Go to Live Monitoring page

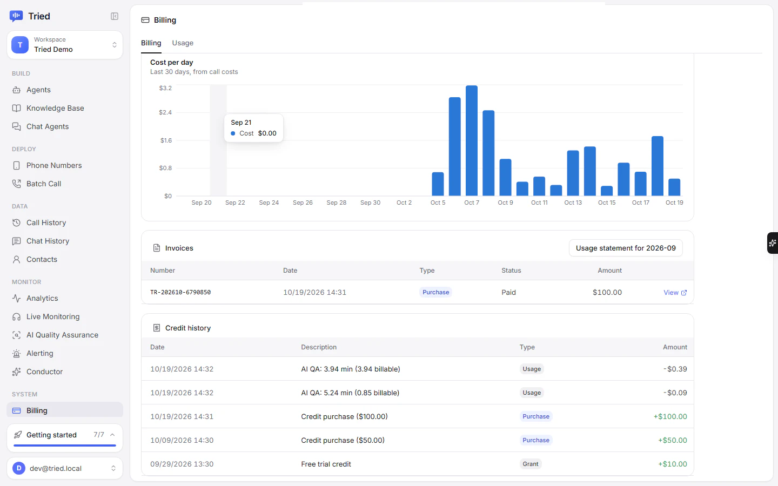(65, 316)
